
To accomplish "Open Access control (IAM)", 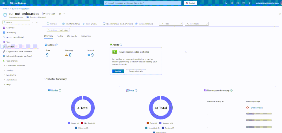I will pos(15,37).
